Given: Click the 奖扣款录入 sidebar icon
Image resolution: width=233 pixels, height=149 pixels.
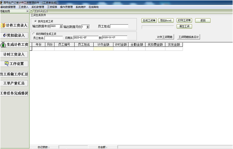Looking at the screenshot, I should click(5, 35).
